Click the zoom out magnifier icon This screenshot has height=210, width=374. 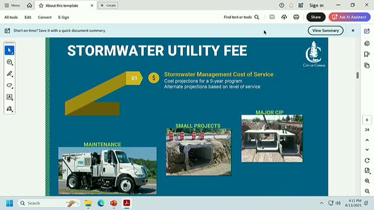367,191
